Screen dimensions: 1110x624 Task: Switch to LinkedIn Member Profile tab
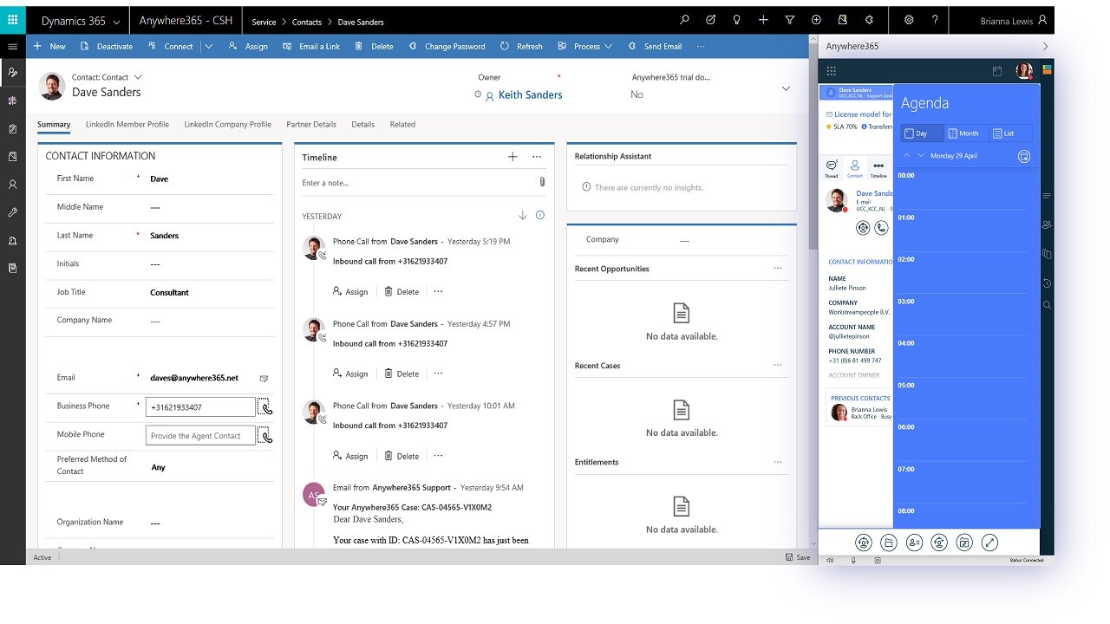click(x=127, y=125)
